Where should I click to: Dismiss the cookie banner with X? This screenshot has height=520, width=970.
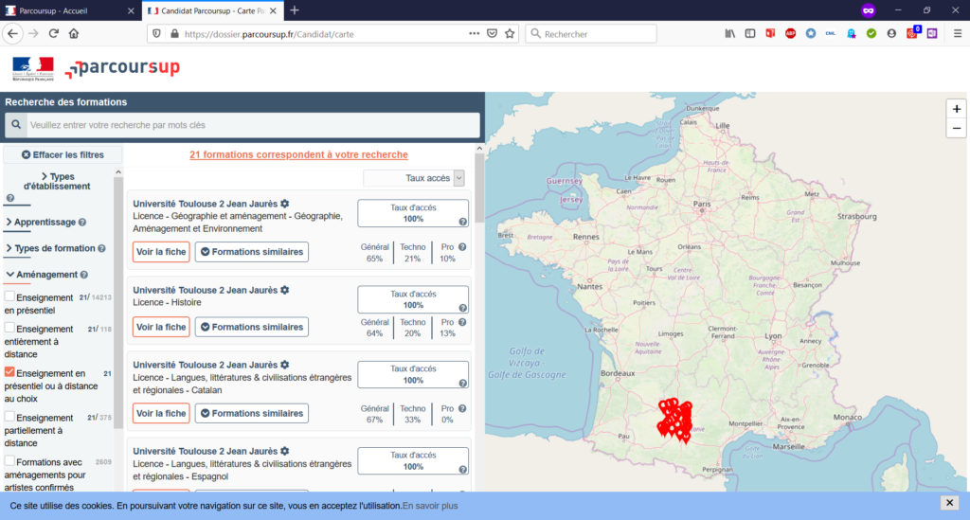pos(949,503)
